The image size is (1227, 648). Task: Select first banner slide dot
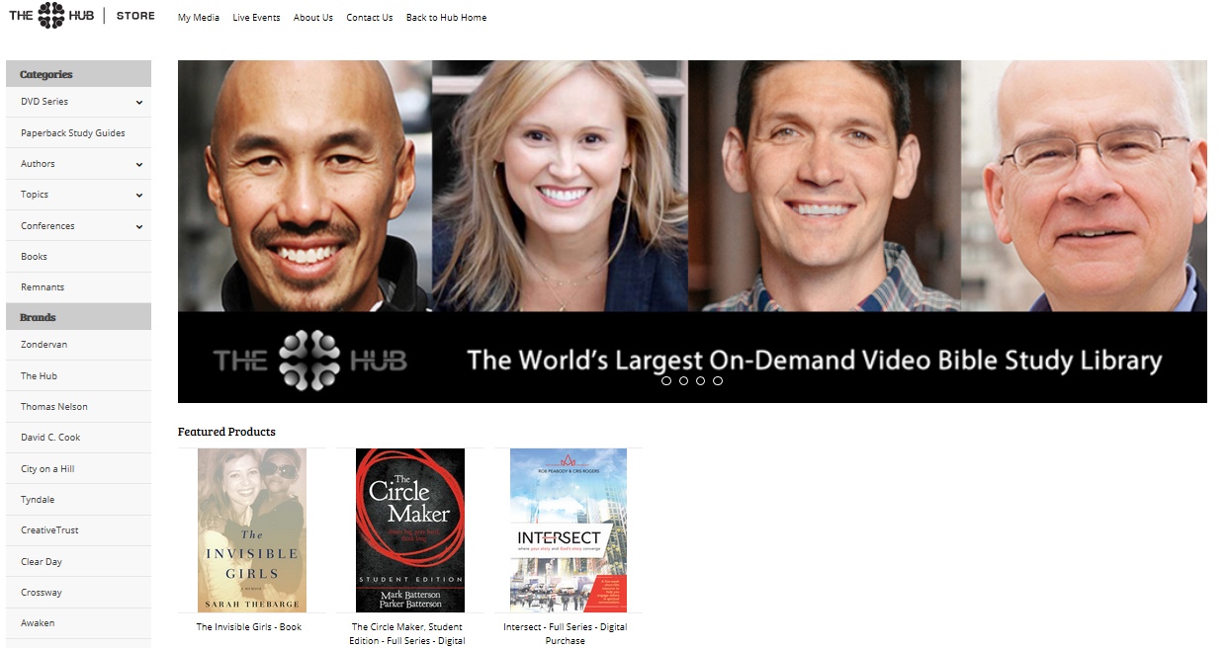[x=666, y=380]
